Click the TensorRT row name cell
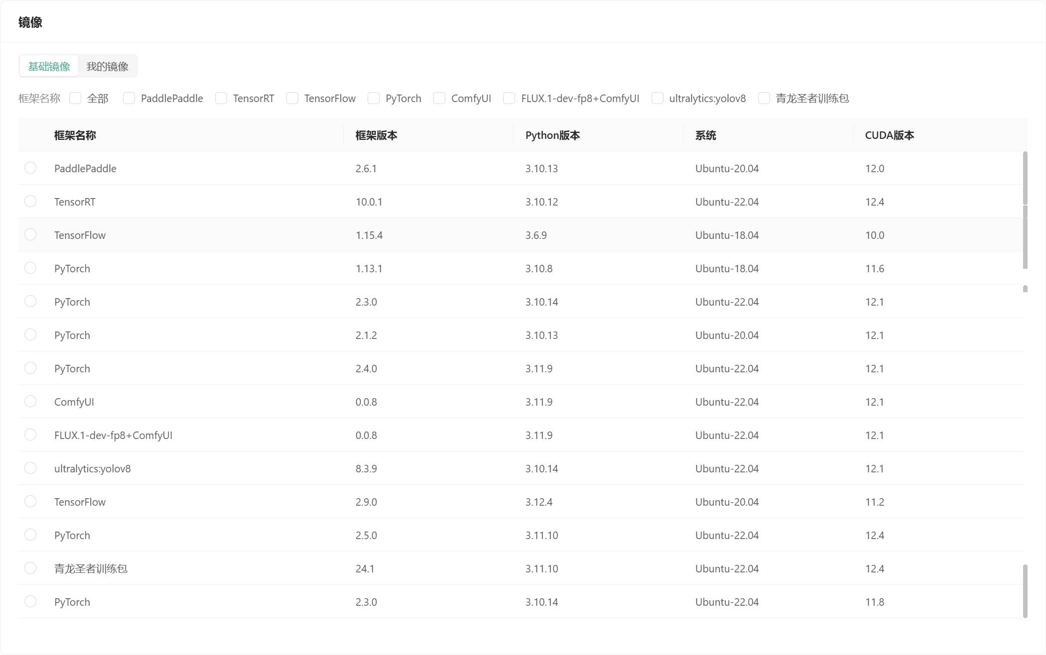 (75, 202)
